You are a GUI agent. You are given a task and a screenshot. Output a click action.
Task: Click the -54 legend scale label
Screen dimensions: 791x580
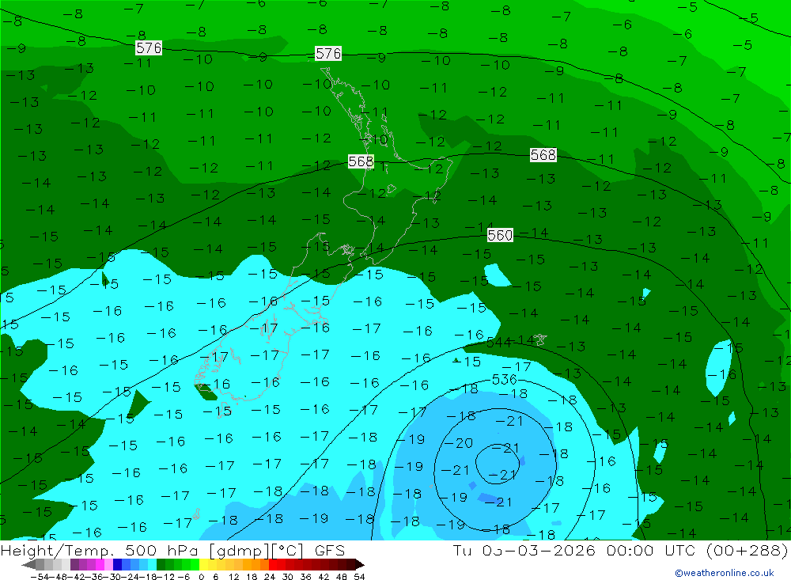[x=40, y=577]
